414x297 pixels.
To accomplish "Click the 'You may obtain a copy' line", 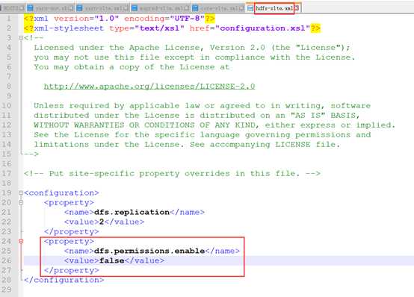I will click(132, 67).
